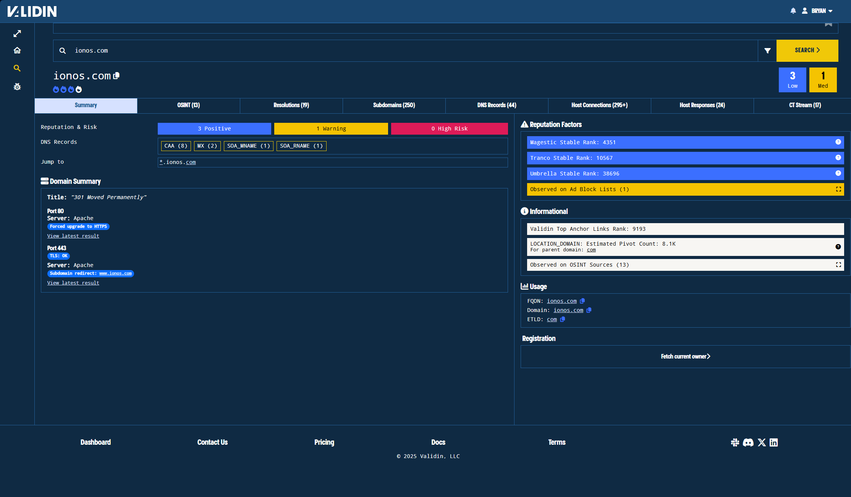The height and width of the screenshot is (497, 851).
Task: Copy ionos.com title to clipboard
Action: coord(116,76)
